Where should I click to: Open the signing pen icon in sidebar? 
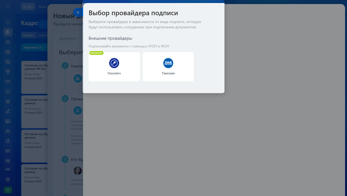(8, 111)
